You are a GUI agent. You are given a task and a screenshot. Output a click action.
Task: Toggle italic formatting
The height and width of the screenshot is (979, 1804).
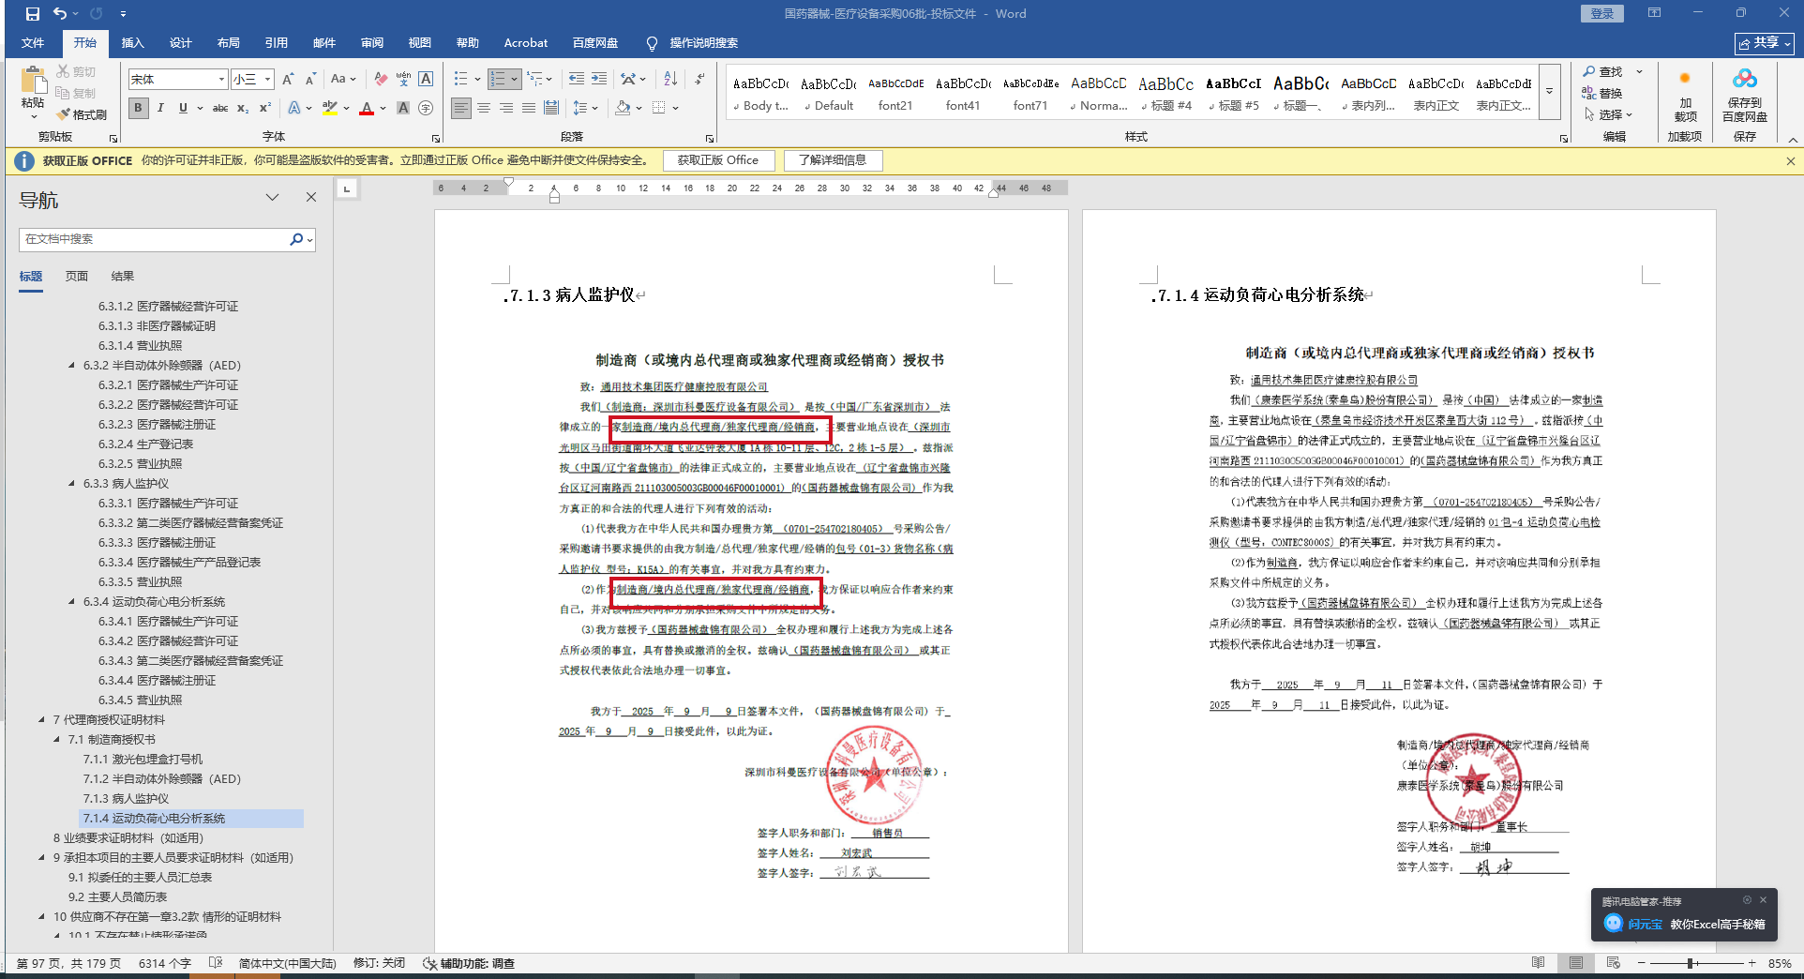coord(161,108)
